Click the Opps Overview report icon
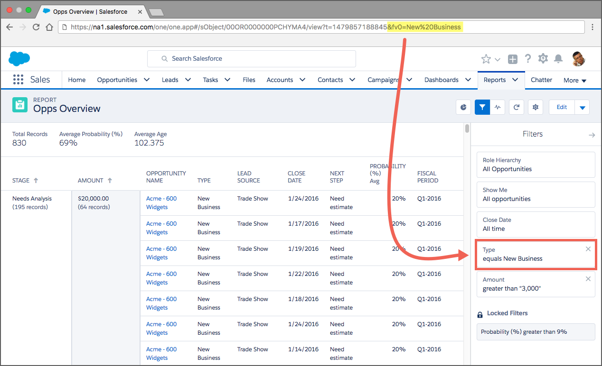Viewport: 602px width, 366px height. click(x=20, y=105)
